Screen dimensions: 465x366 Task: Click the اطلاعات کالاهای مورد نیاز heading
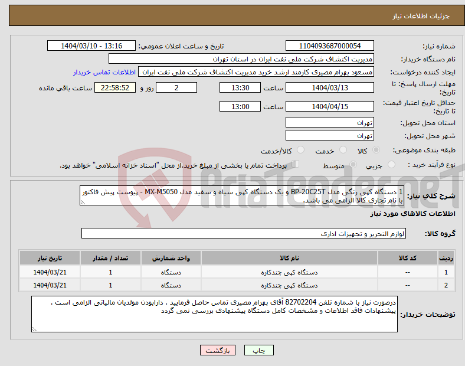412,214
